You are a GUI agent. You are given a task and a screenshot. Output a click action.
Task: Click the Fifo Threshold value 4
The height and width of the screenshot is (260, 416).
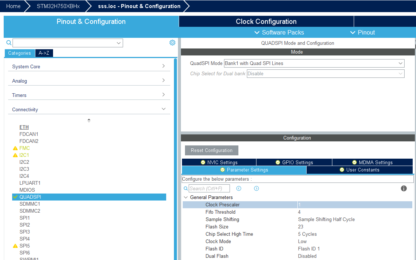coord(299,212)
